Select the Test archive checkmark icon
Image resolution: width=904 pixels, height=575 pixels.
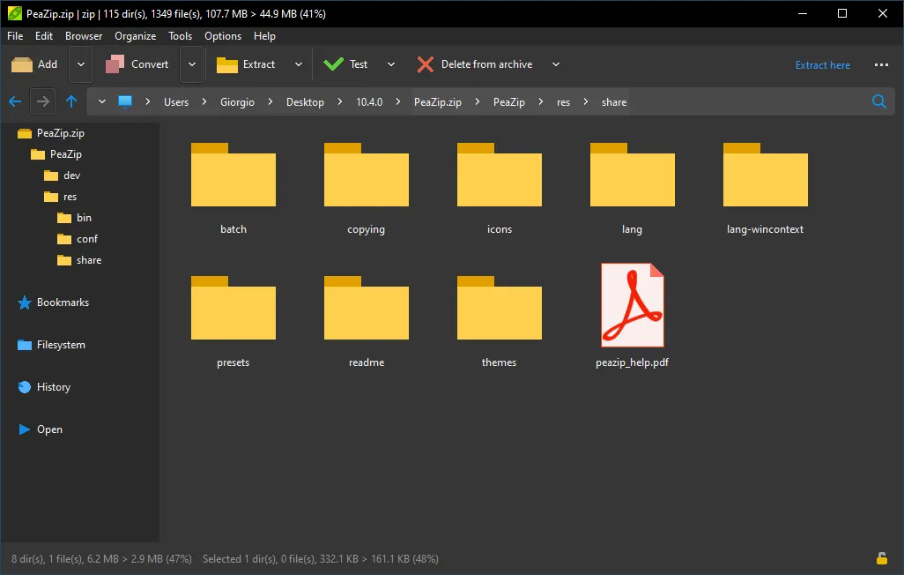(335, 63)
